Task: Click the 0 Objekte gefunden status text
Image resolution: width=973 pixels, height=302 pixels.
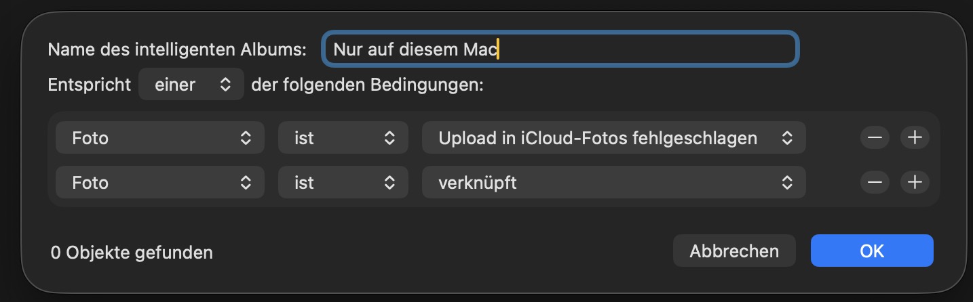Action: tap(132, 253)
